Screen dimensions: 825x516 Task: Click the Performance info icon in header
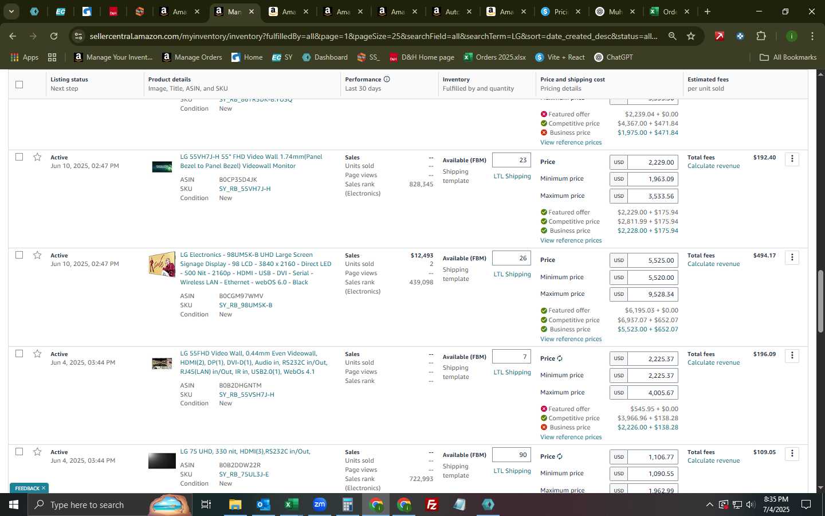point(387,79)
